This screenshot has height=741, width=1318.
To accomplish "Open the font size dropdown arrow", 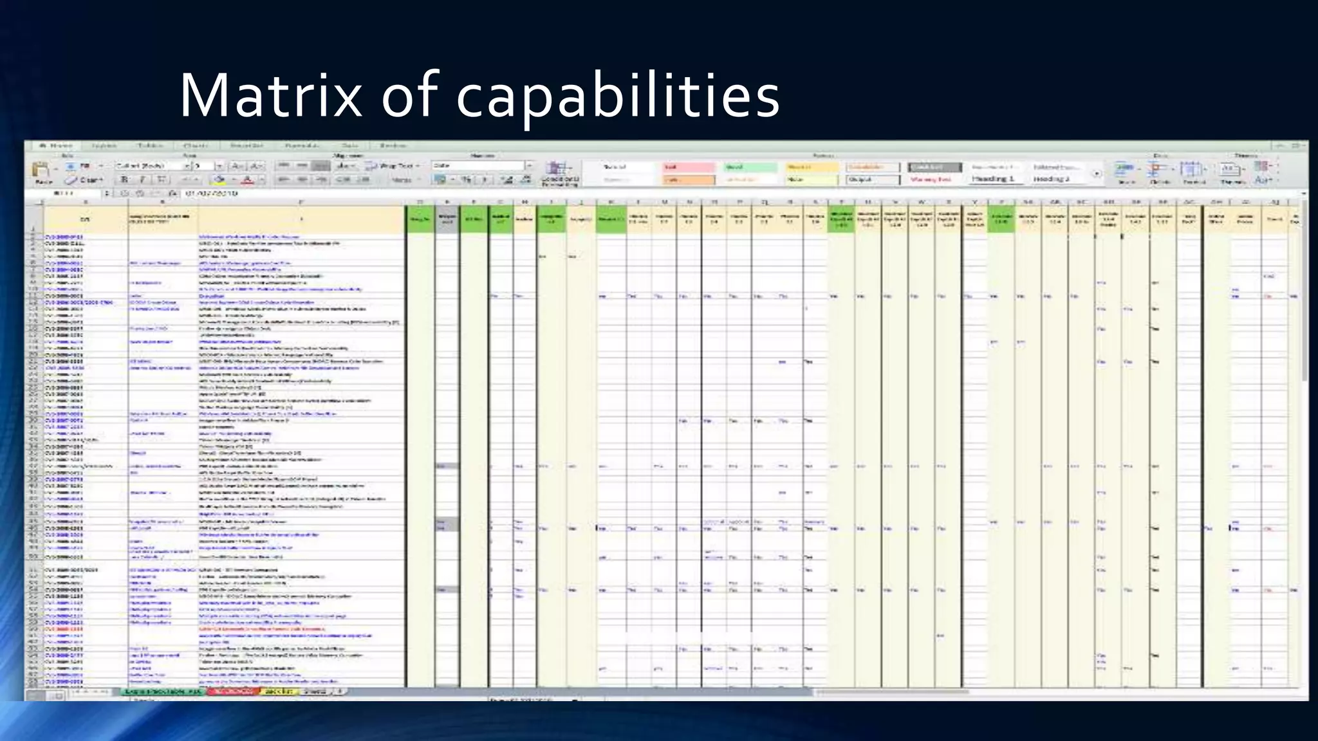I will [x=219, y=166].
